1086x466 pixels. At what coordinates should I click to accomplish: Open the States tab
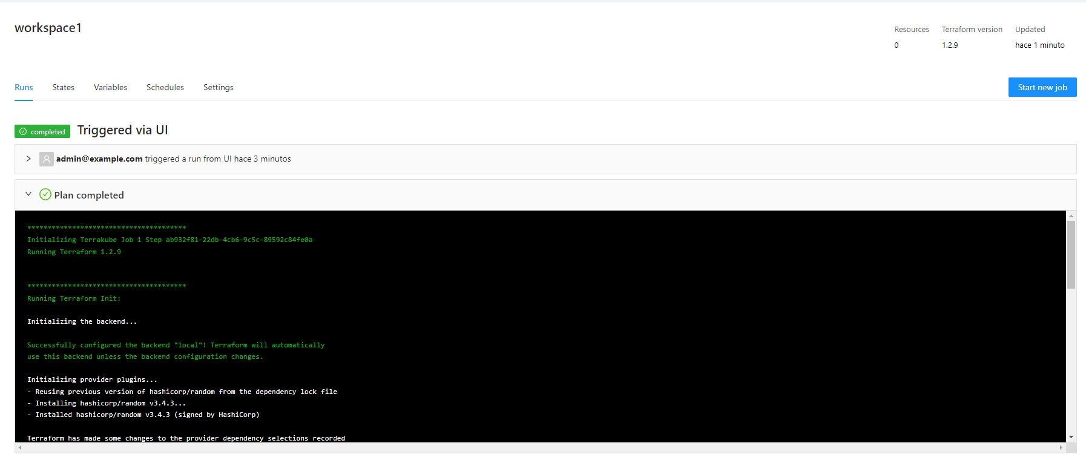(63, 87)
